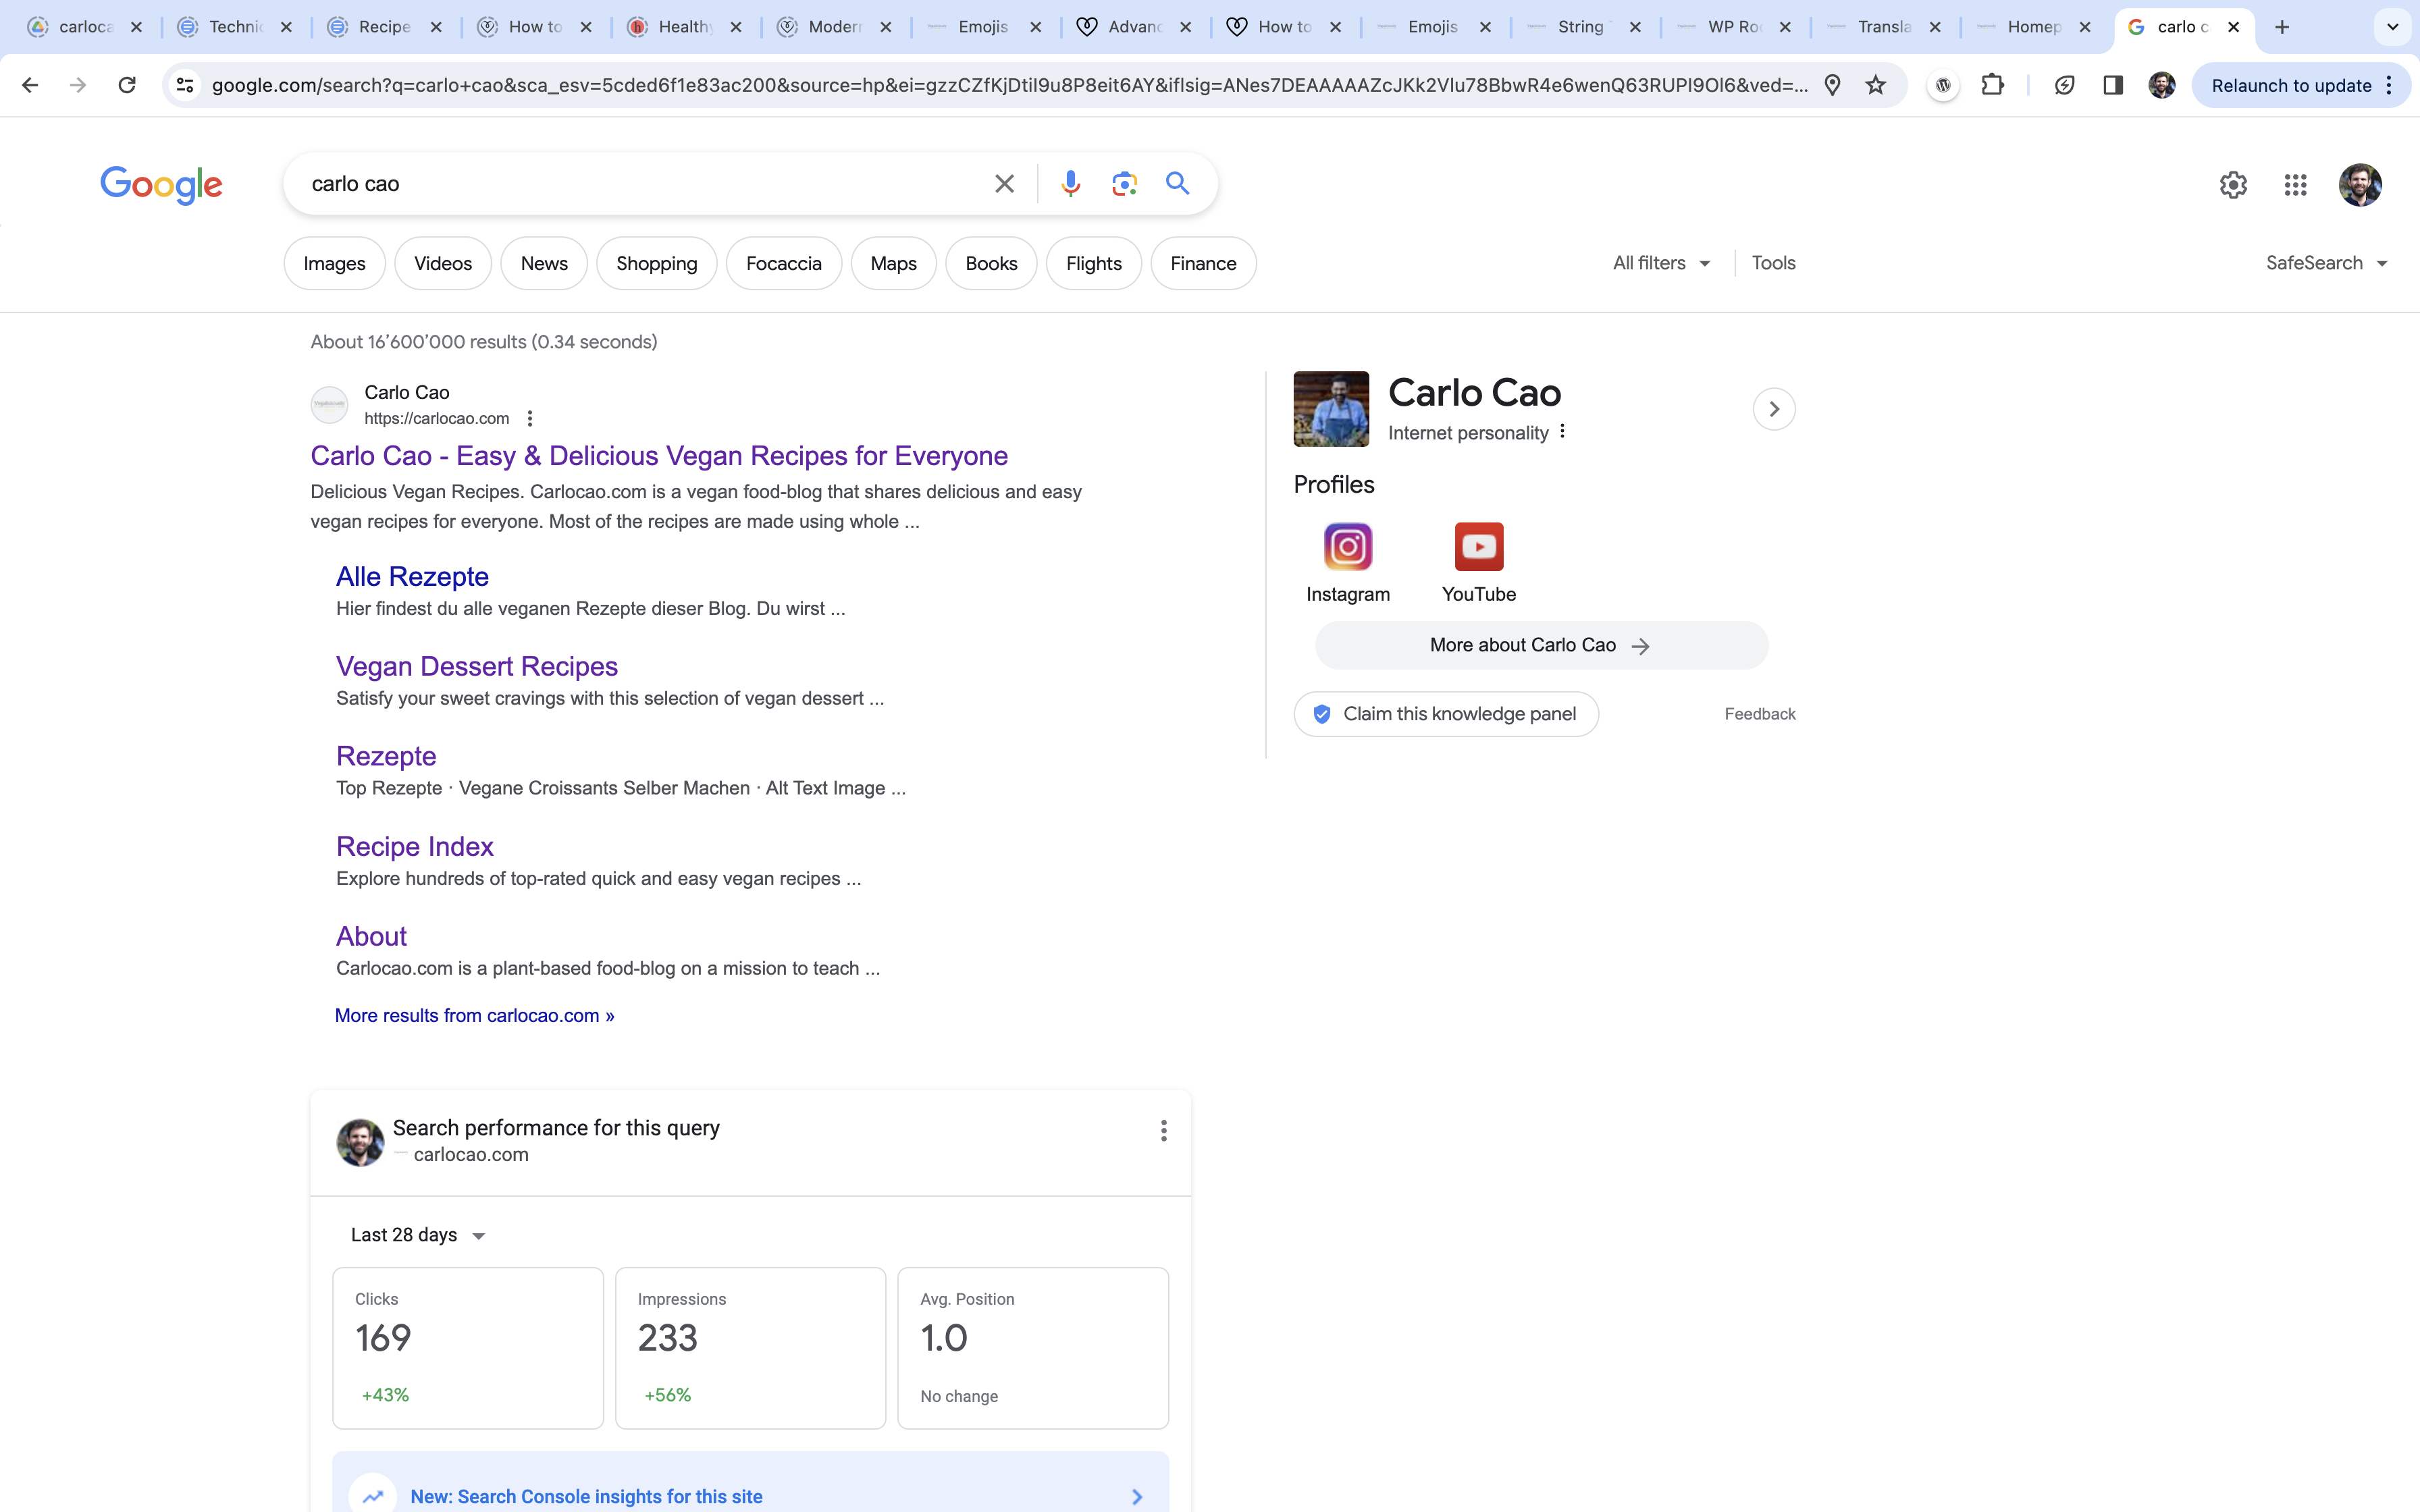Open the side panel icon
The height and width of the screenshot is (1512, 2420).
point(2113,85)
